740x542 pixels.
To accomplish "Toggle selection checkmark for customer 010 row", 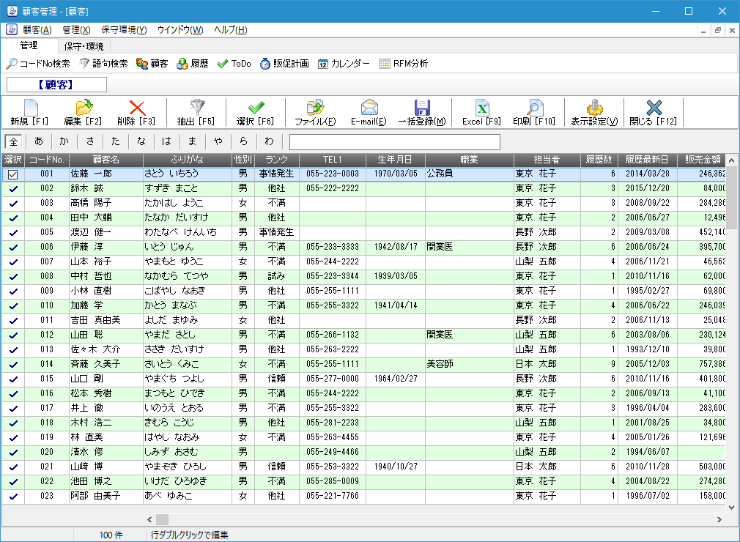I will (12, 305).
